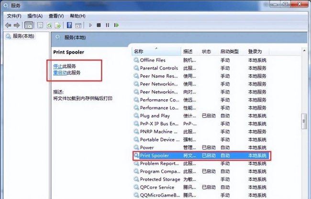This screenshot has height=199, width=311.
Task: Click 本地系统 in Print Spooler row
Action: tap(257, 156)
